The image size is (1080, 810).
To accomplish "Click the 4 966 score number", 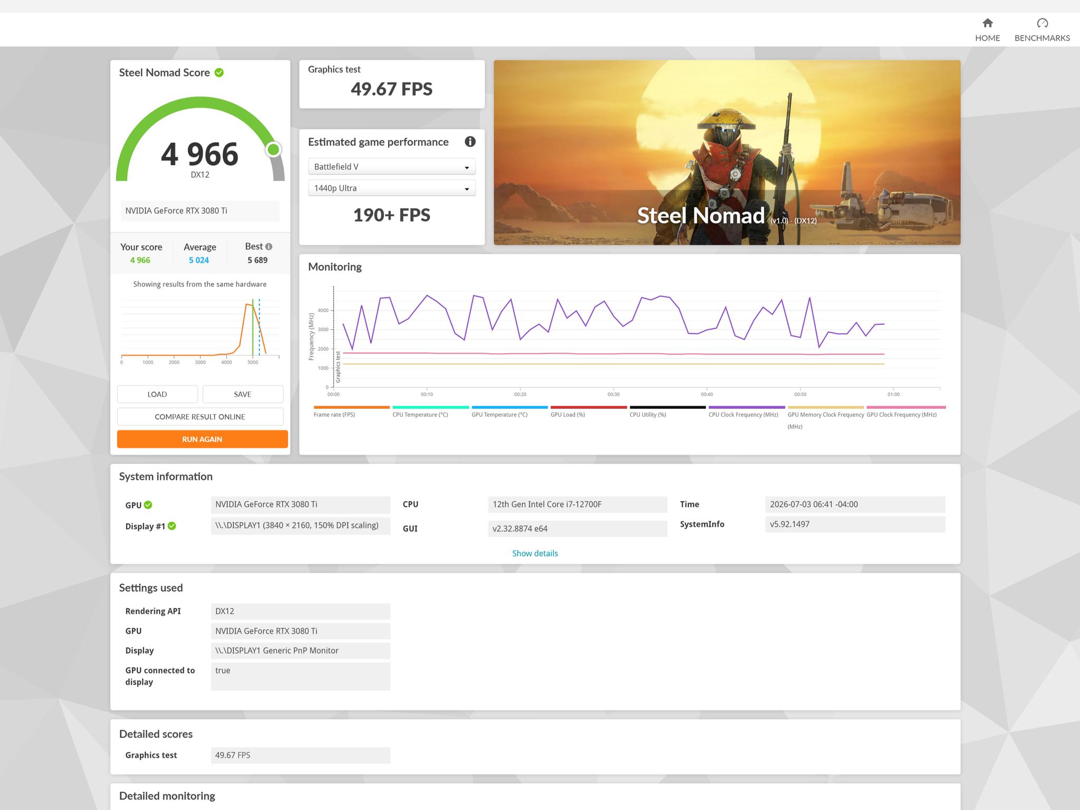I will (200, 154).
